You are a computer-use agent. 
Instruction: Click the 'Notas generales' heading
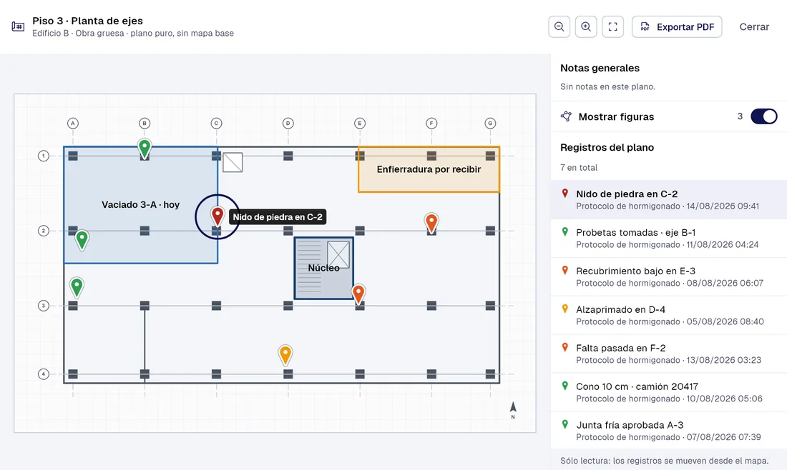coord(600,68)
